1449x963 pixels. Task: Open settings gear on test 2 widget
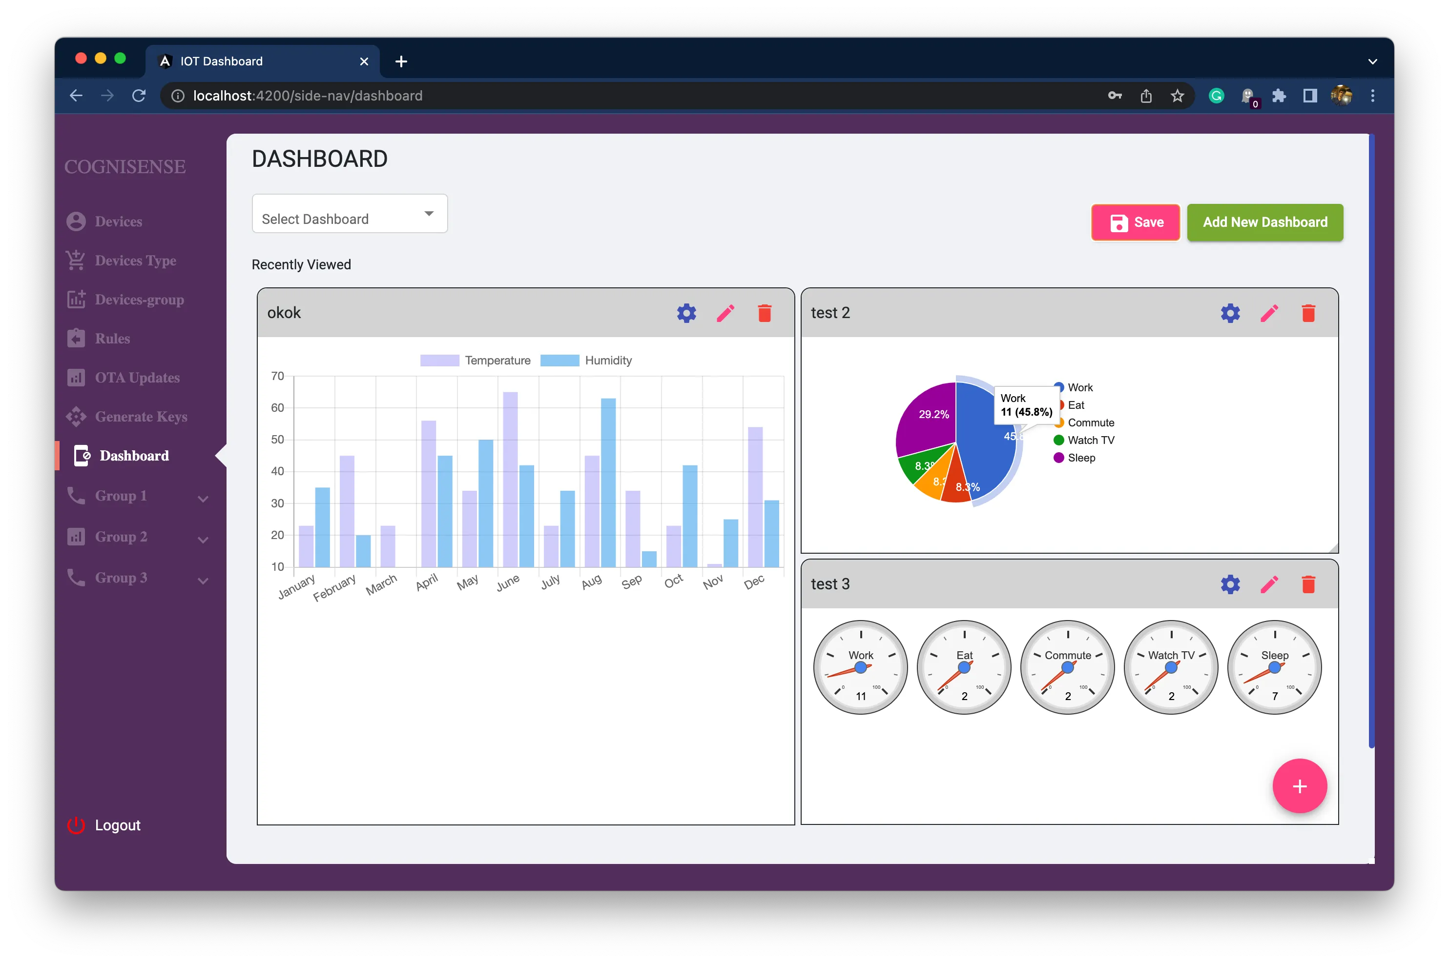[x=1230, y=313]
